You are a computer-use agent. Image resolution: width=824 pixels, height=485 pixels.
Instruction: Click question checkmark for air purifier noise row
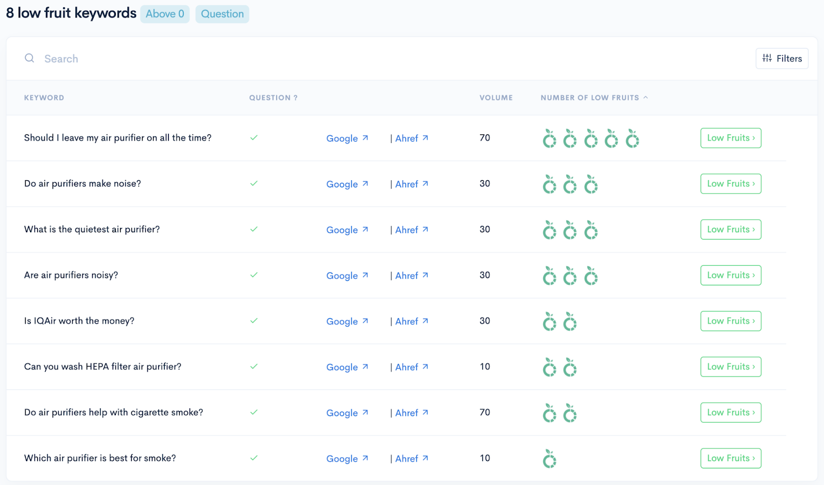(254, 183)
